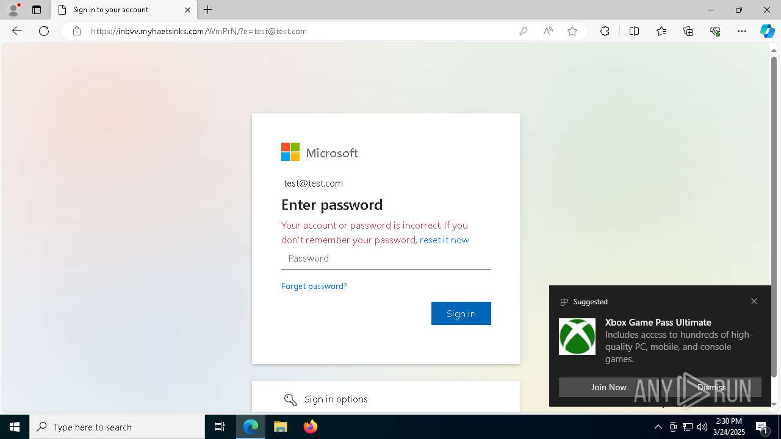Viewport: 781px width, 439px height.
Task: Show hidden system tray icons
Action: click(658, 427)
